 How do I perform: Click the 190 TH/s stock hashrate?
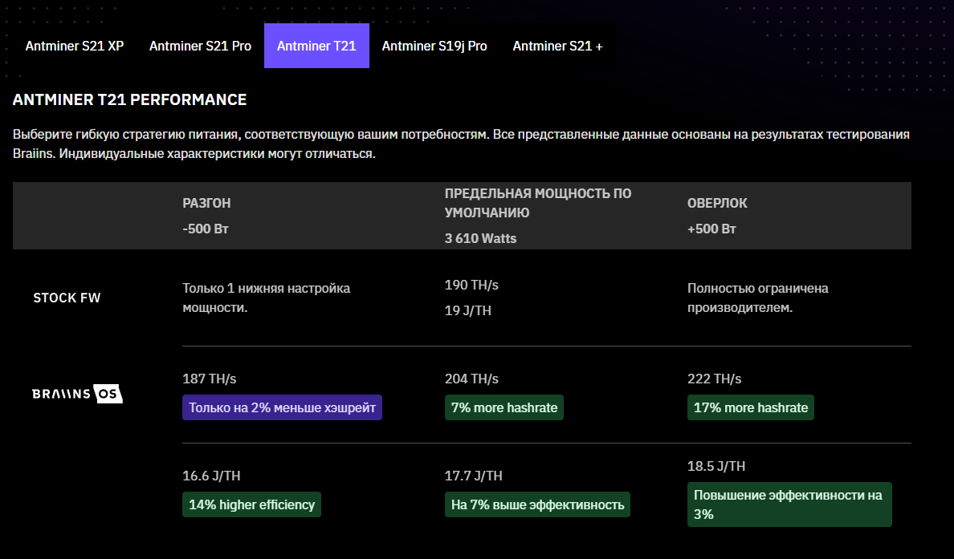pyautogui.click(x=471, y=285)
